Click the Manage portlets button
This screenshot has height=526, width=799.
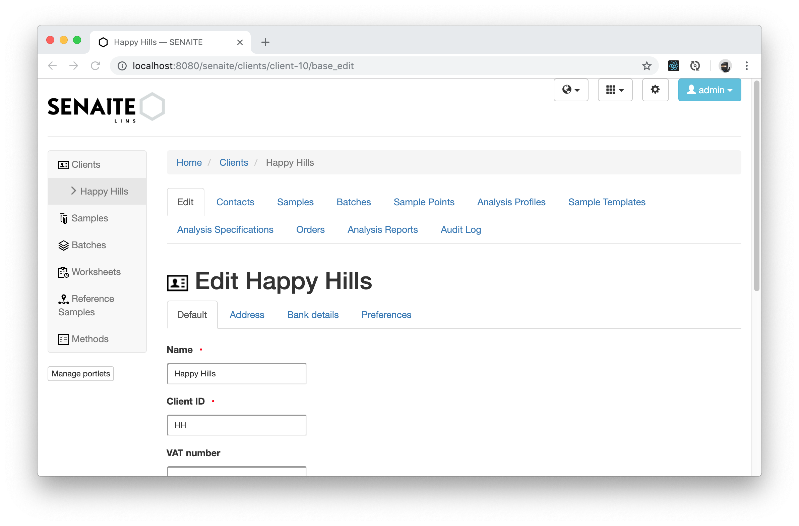click(80, 373)
